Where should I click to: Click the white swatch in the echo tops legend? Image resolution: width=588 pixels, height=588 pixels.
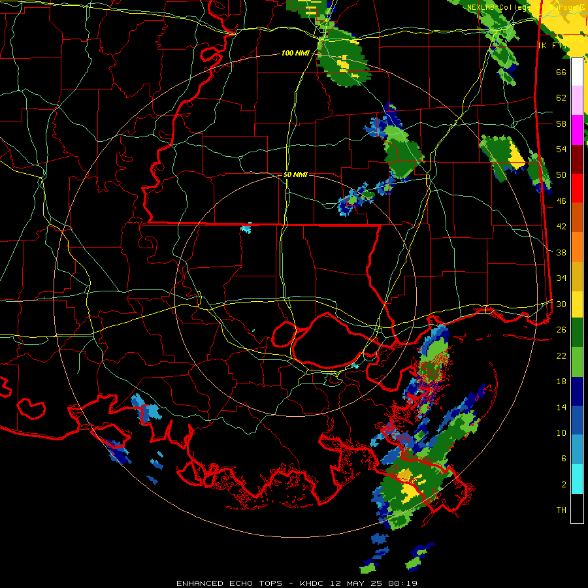coord(577,72)
